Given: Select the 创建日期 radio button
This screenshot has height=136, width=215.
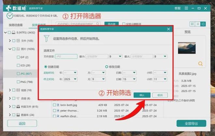Looking at the screenshot, I should click(46, 67).
